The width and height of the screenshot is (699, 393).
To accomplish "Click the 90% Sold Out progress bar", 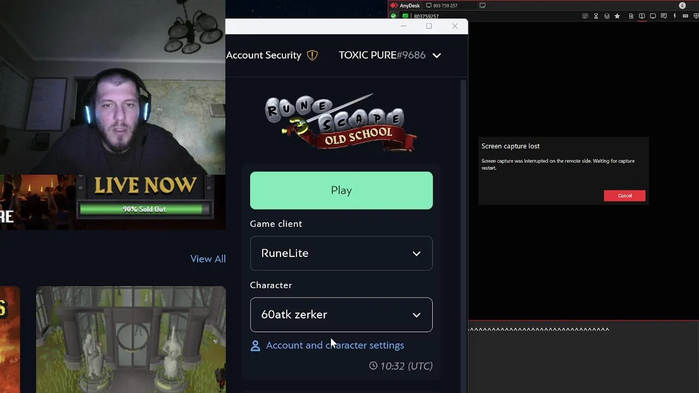I will 145,209.
